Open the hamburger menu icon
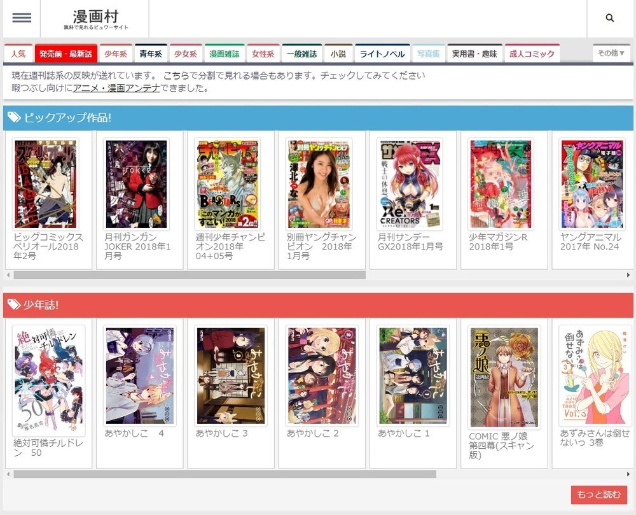The height and width of the screenshot is (515, 636). click(x=22, y=18)
